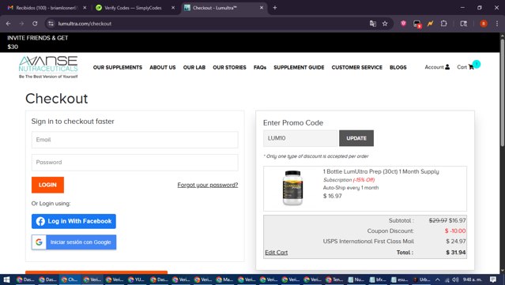Click the LumUltra Prep bottle thumbnail
Image resolution: width=505 pixels, height=285 pixels.
point(292,188)
